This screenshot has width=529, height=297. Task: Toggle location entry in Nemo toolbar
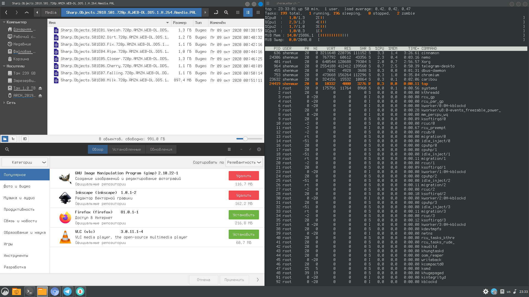point(216,12)
